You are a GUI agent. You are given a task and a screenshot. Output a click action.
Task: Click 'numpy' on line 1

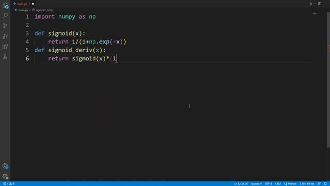(x=67, y=17)
